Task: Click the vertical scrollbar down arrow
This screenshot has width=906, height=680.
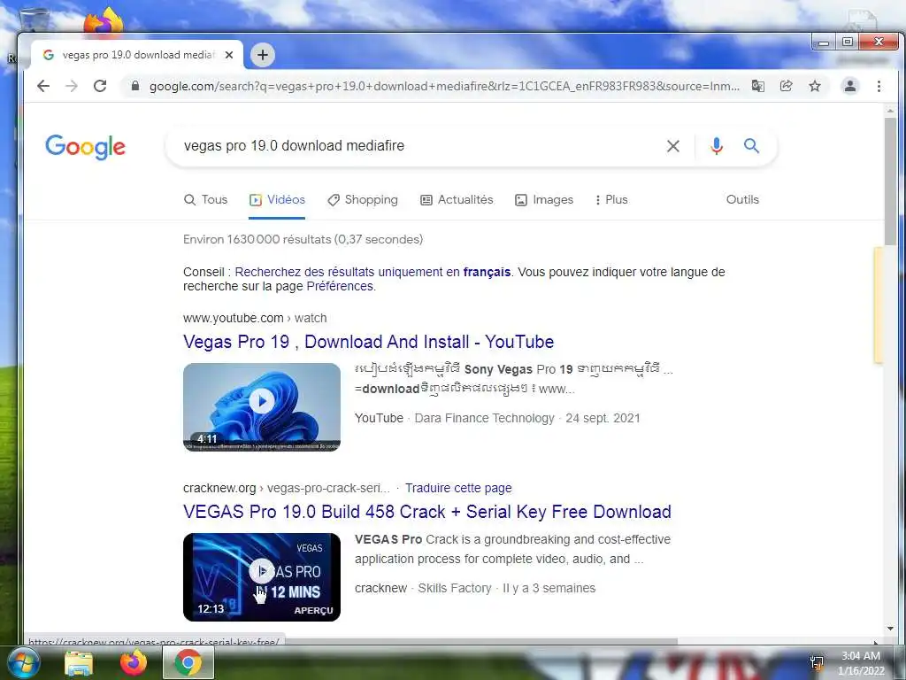Action: (890, 629)
